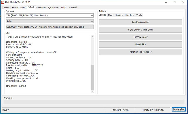Viewport: 188px width, 114px height.
Task: Click 'Port: COM1092' in the log
Action: tap(14, 55)
